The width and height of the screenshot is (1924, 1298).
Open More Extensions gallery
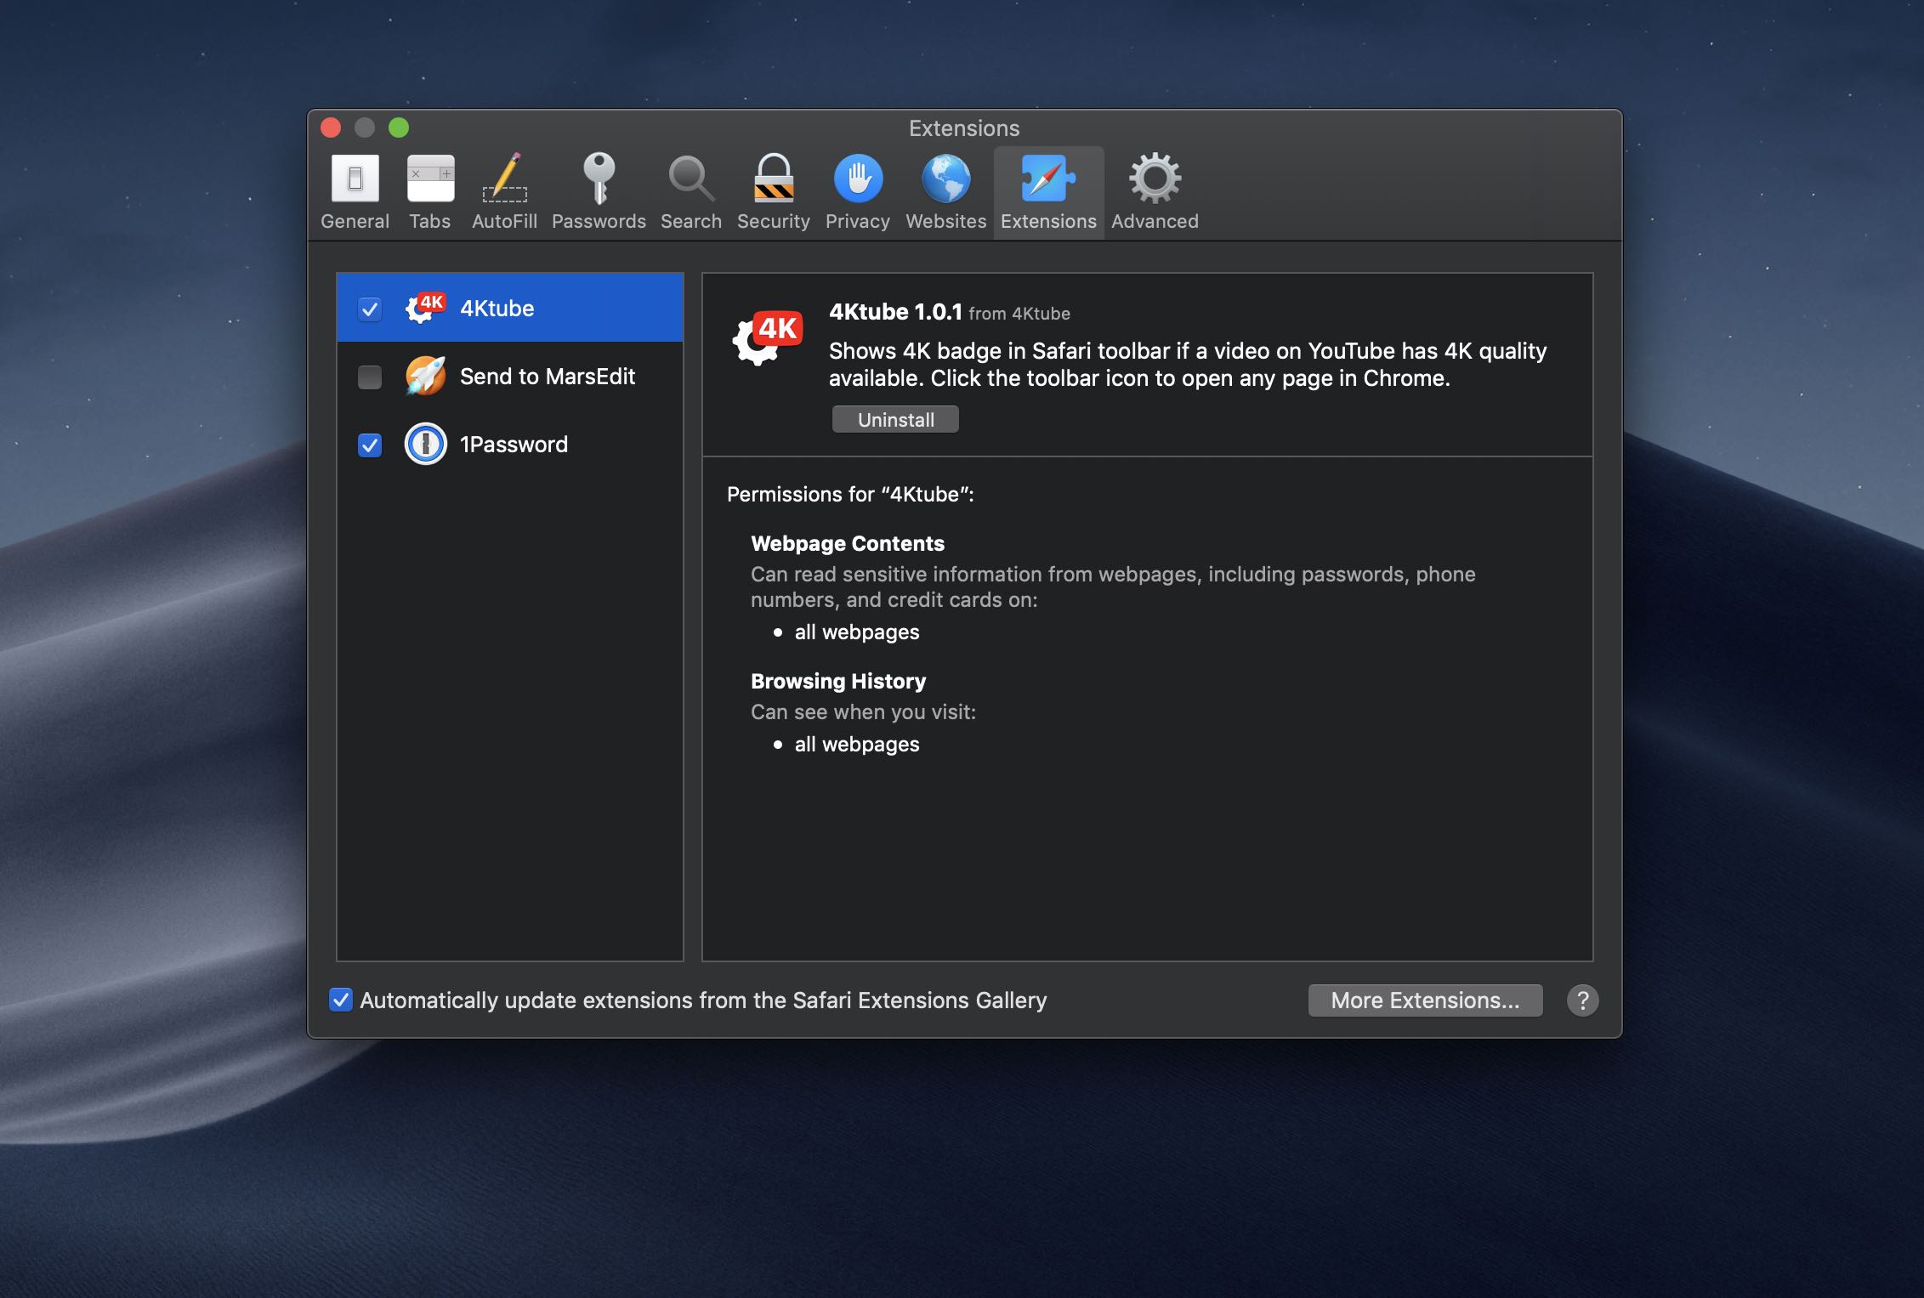pos(1425,1000)
